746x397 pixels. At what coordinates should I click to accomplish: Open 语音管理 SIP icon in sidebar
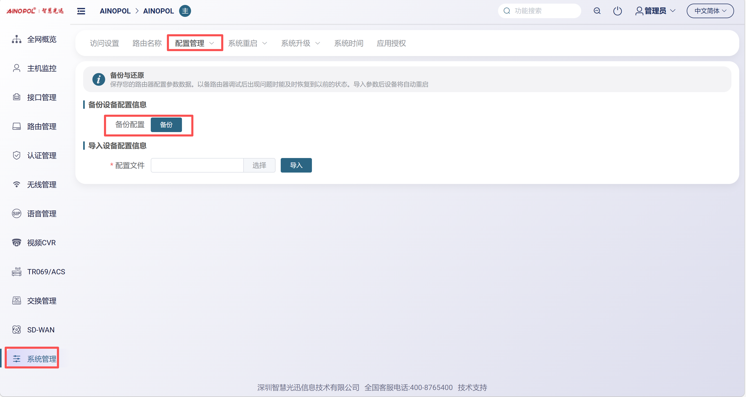click(17, 214)
